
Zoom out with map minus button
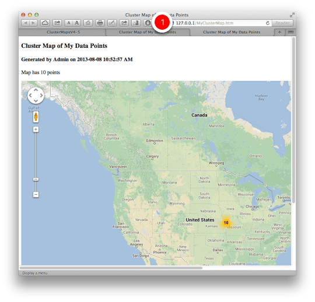tap(36, 194)
